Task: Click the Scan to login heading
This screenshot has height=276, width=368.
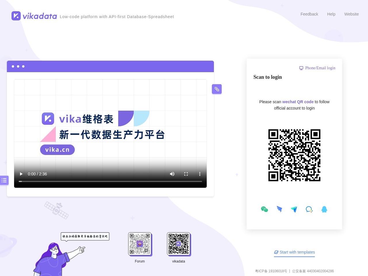Action: (x=268, y=77)
